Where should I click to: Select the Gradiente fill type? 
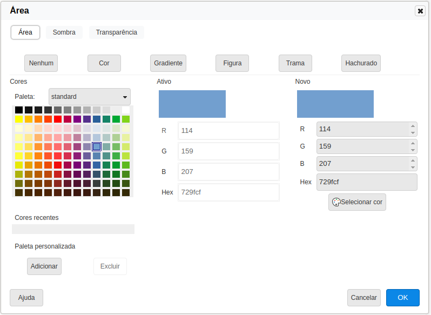(168, 63)
